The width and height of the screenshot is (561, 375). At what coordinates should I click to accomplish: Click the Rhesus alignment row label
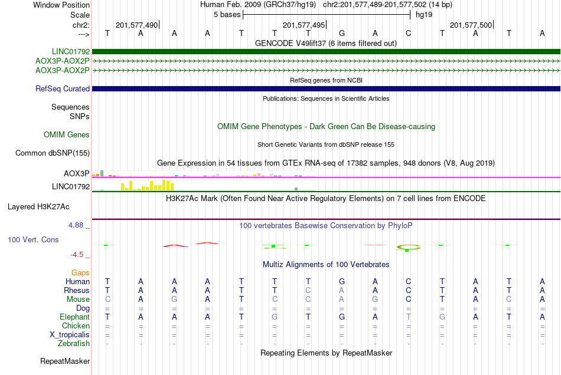point(77,290)
